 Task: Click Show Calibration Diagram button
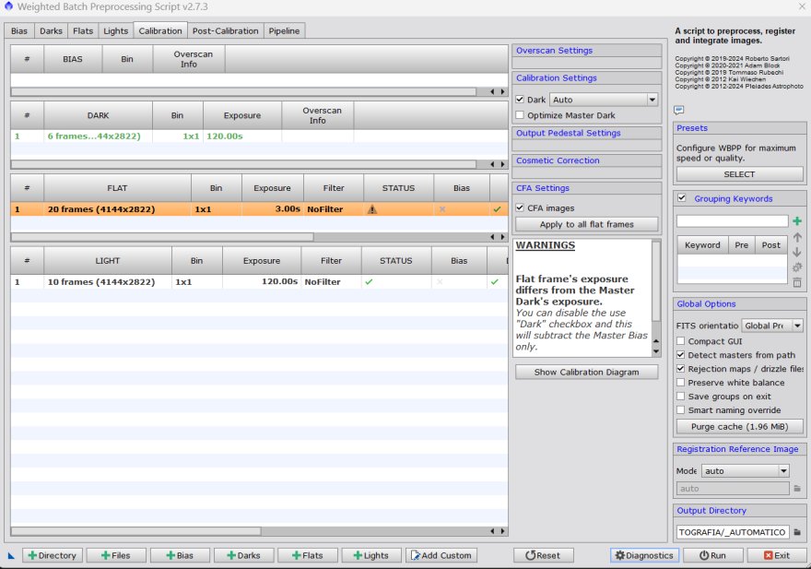tap(587, 372)
